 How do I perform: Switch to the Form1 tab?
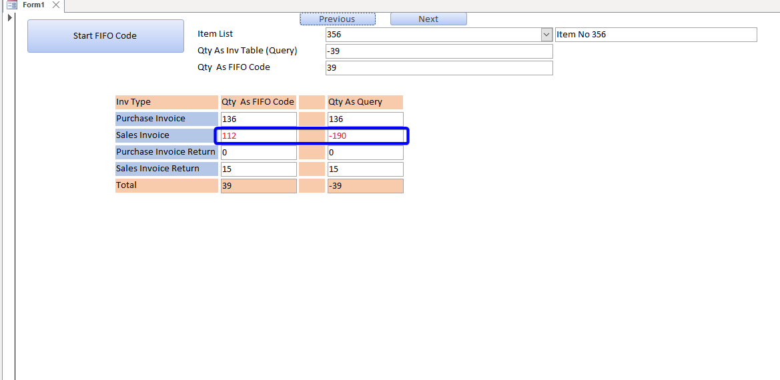click(33, 5)
